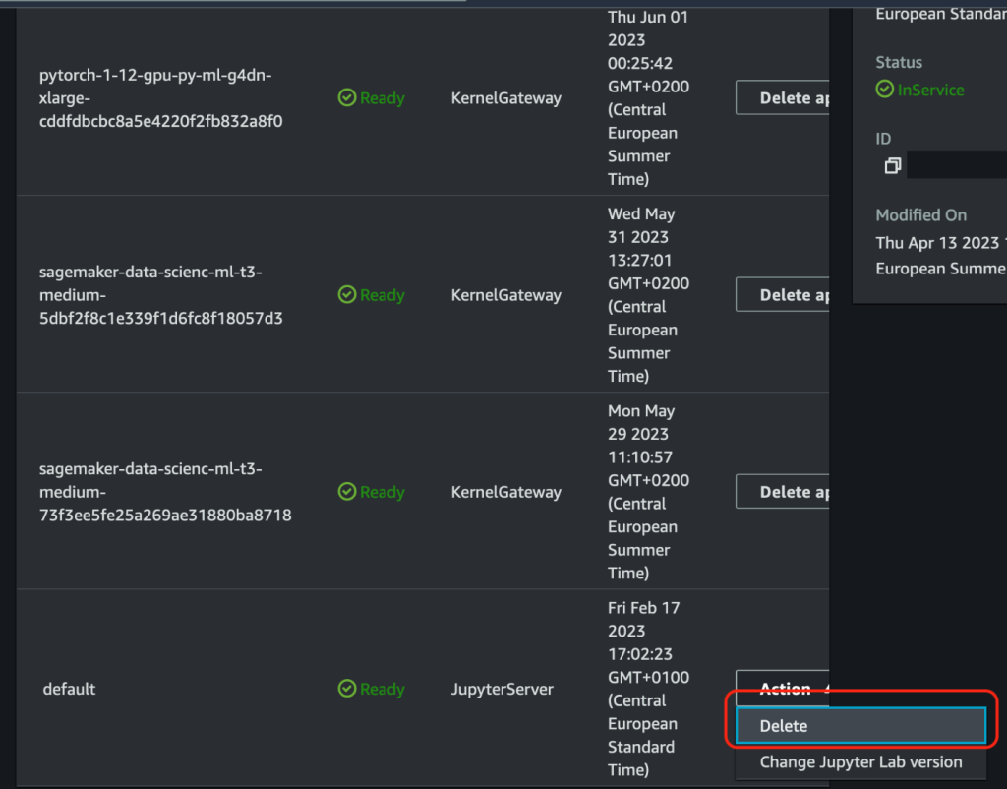Click Ready check icon for app ending 73f3ee5fe25a269ae31880ba8718

coord(346,492)
